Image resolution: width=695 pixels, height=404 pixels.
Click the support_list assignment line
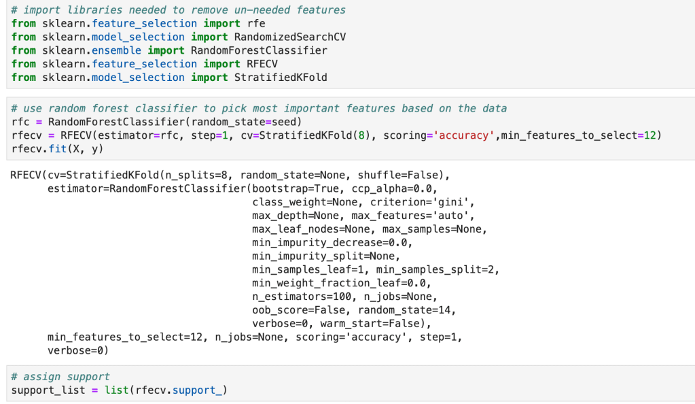click(x=120, y=390)
